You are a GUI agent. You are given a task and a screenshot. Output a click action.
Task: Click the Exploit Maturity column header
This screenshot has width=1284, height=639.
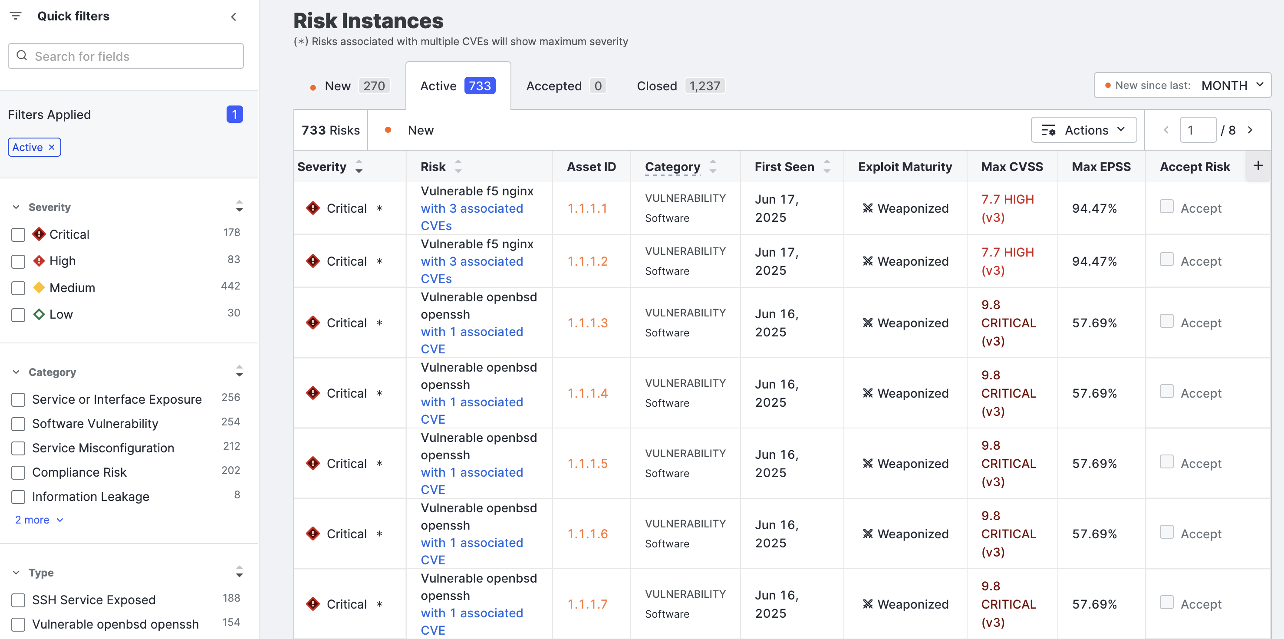tap(905, 167)
